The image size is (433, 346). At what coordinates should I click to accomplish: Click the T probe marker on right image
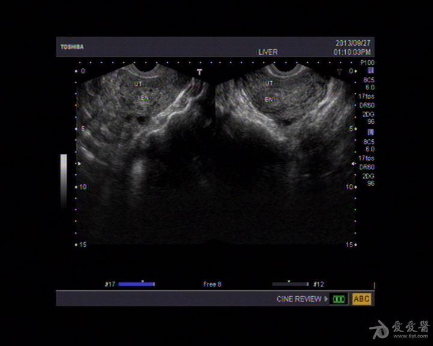[x=339, y=71]
